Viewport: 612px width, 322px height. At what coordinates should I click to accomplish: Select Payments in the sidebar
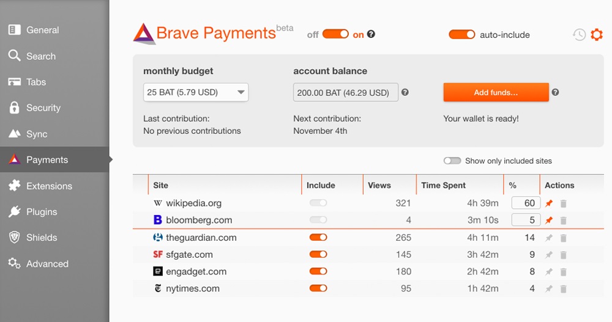point(54,159)
